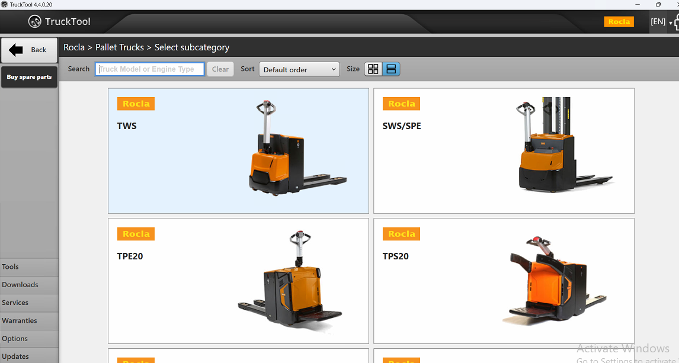Open the Sort Default order dropdown
The height and width of the screenshot is (363, 679).
[299, 69]
